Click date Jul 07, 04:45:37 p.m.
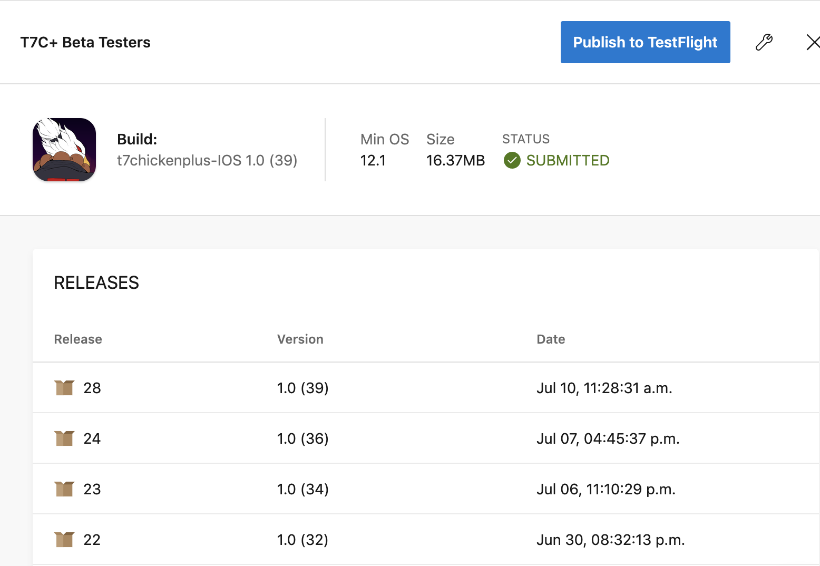This screenshot has height=566, width=820. pos(608,438)
